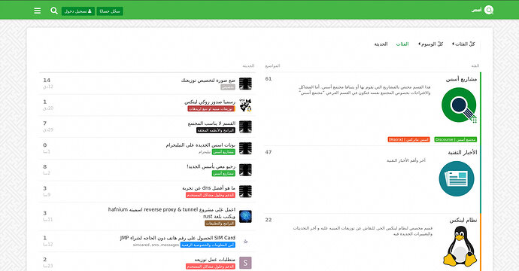Open the black category badge under القسم لا يناسب المجتمع
This screenshot has width=519, height=271.
click(x=216, y=130)
